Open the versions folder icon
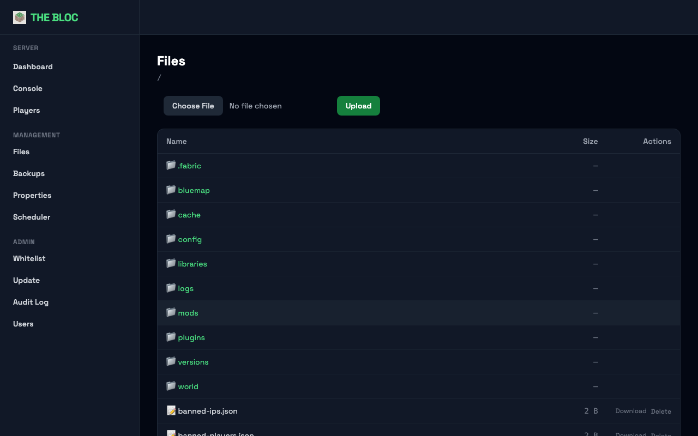This screenshot has width=698, height=436. point(171,361)
